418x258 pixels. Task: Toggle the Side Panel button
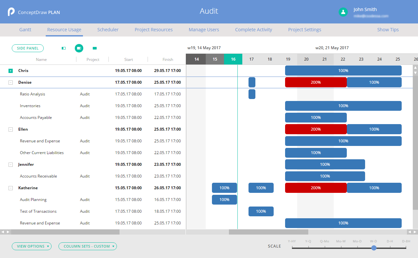tap(28, 48)
